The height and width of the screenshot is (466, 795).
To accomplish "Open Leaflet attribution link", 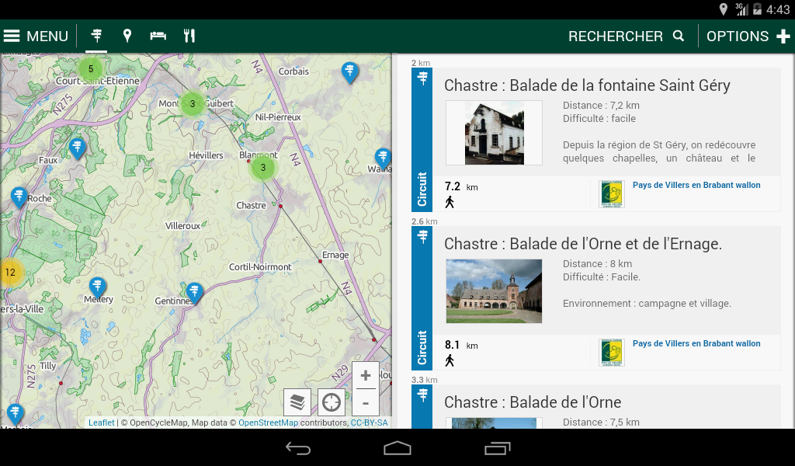I will (102, 423).
